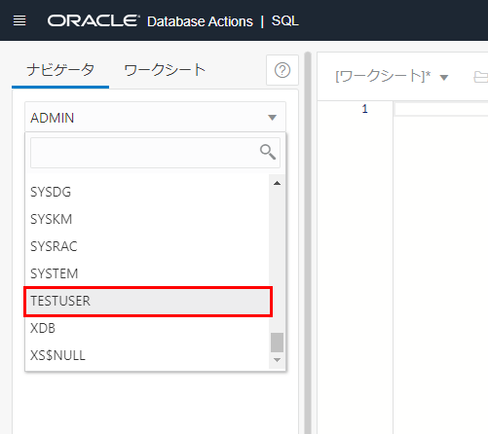Screen dimensions: 488x434
Task: Click the Oracle logo
Action: click(x=94, y=20)
